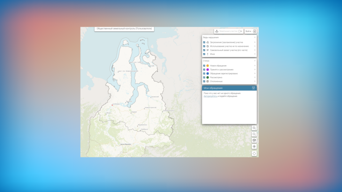Click the Общественный земельный контроль title tab

124,29
